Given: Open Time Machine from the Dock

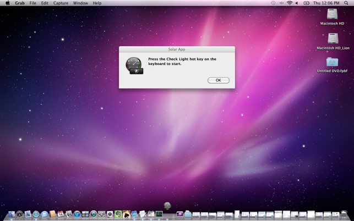Looking at the screenshot, I should [x=94, y=214].
